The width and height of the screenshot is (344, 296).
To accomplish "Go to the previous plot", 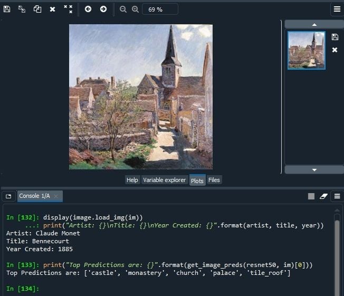I will pyautogui.click(x=88, y=9).
